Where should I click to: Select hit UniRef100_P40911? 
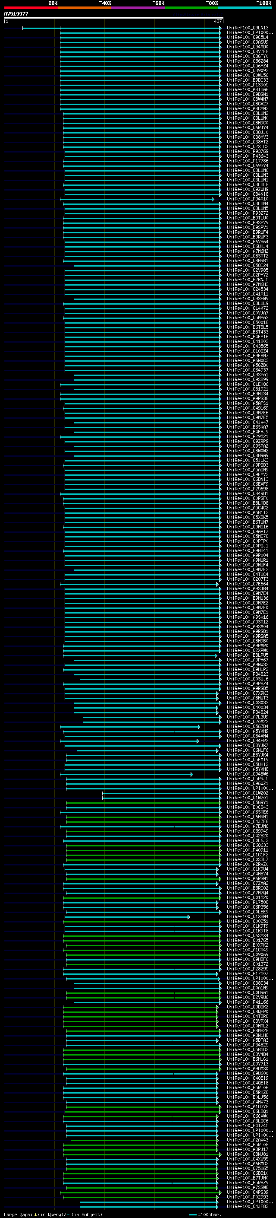(248, 850)
